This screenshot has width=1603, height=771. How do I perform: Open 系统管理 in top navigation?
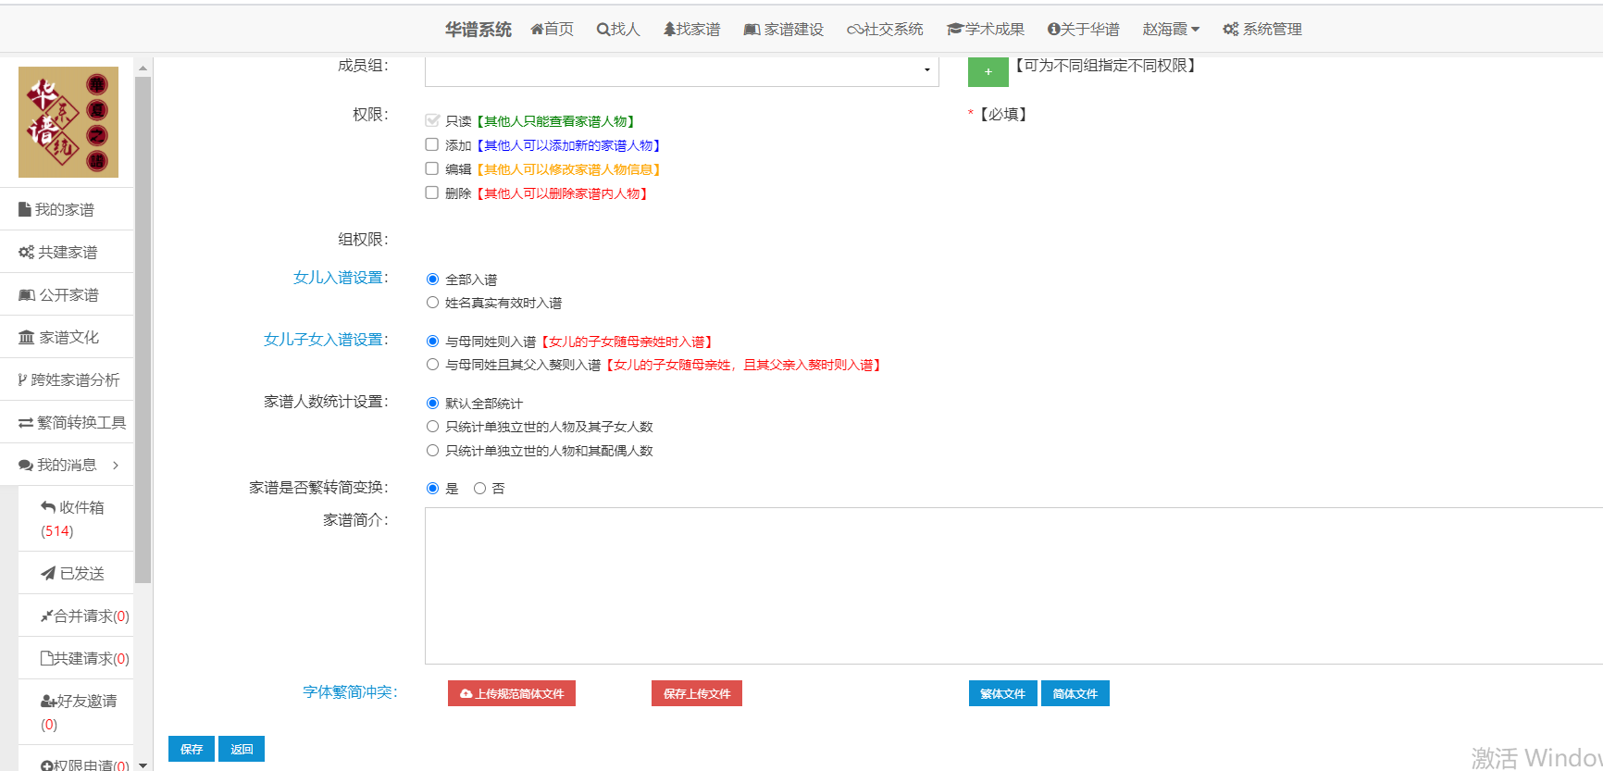coord(1262,30)
